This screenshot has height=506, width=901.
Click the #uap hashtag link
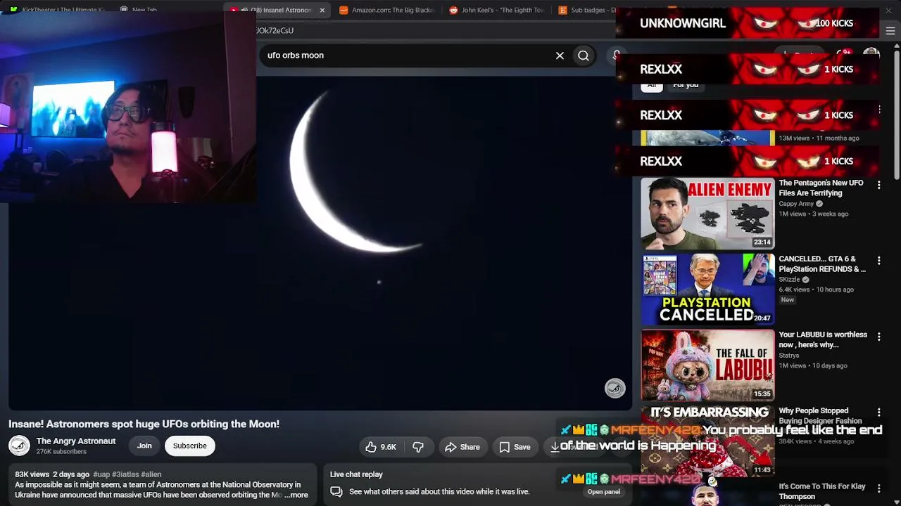(101, 474)
